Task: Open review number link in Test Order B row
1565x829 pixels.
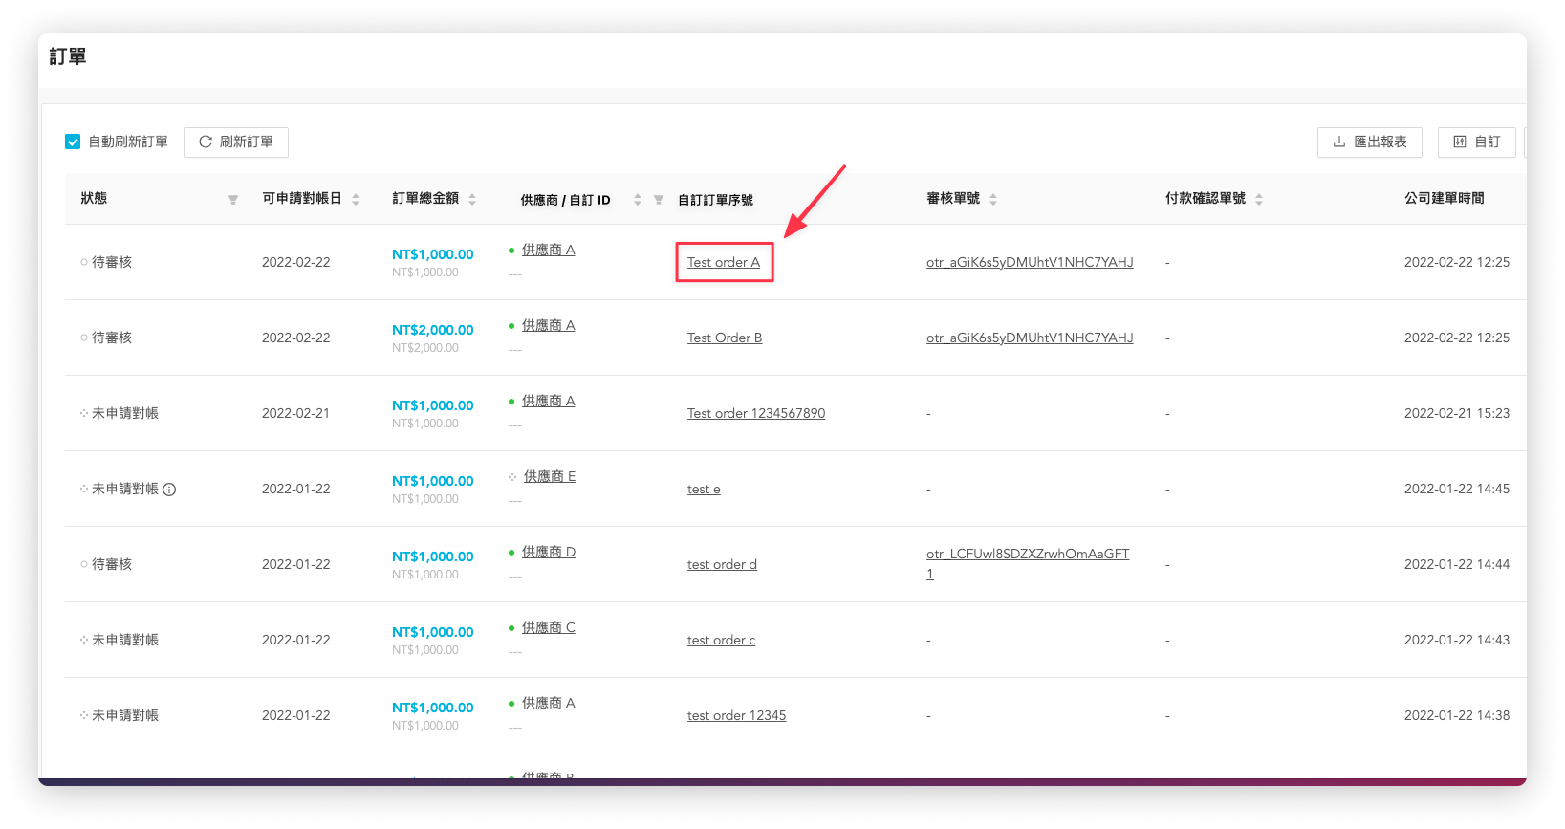Action: tap(1030, 338)
